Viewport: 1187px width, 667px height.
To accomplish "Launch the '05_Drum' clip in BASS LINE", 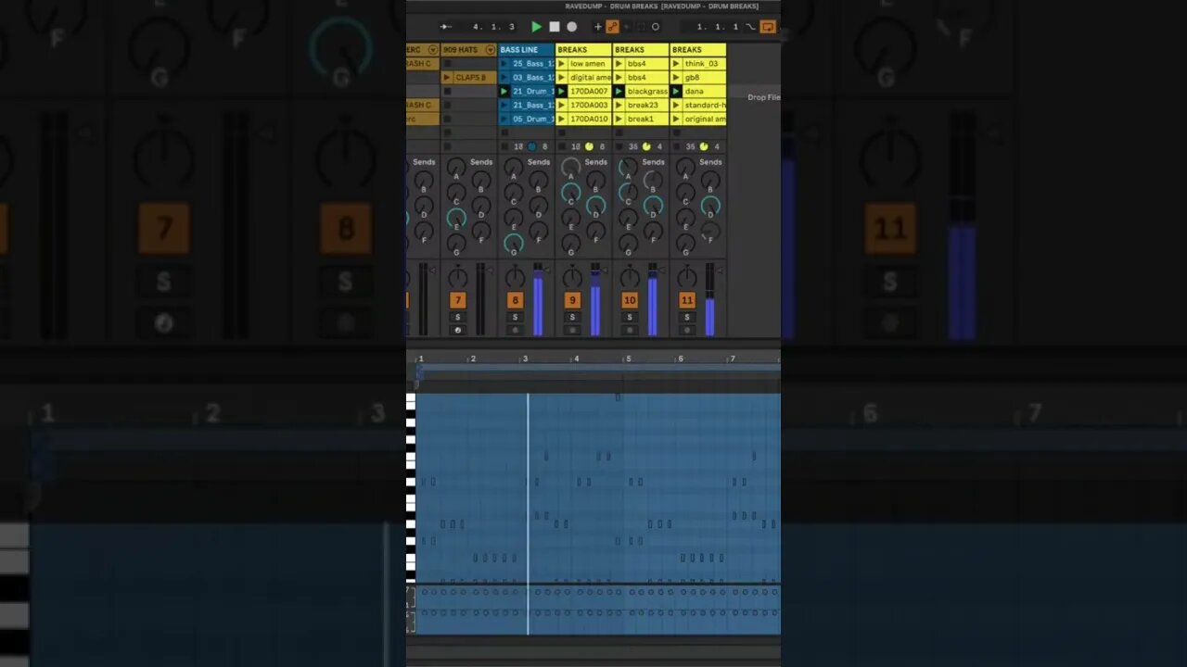I will pos(504,119).
